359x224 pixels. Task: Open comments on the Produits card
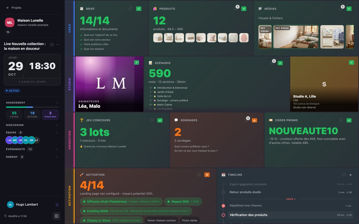tap(236, 9)
